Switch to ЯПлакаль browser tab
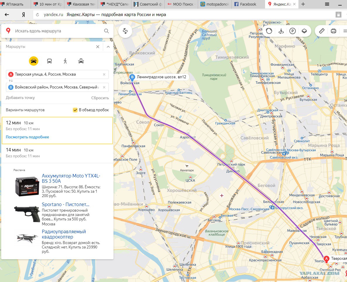Screen dimensions: 347x282 15,4
